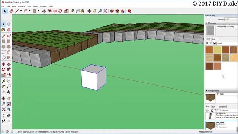Open the Camera menu
Viewport: 238px width, 134px height.
[21, 6]
